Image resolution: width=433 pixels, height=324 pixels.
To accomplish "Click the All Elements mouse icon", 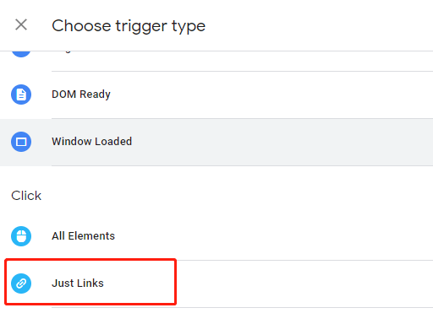I will tap(21, 236).
